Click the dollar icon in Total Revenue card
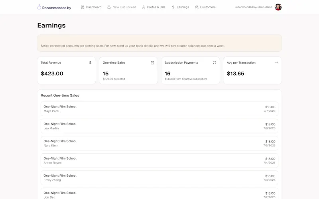 (x=91, y=62)
